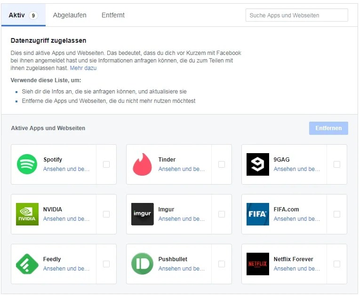The width and height of the screenshot is (359, 295).
Task: Open Pushbullet's Ansehen und bearbeiten link
Action: [x=181, y=269]
